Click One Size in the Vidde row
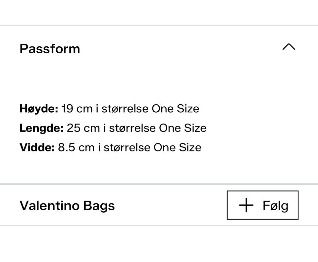318x262 pixels. click(x=178, y=147)
